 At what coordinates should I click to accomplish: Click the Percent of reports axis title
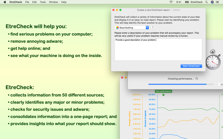(x=145, y=119)
